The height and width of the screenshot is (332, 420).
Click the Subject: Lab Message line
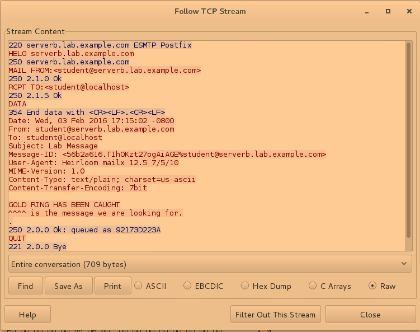[x=53, y=146]
